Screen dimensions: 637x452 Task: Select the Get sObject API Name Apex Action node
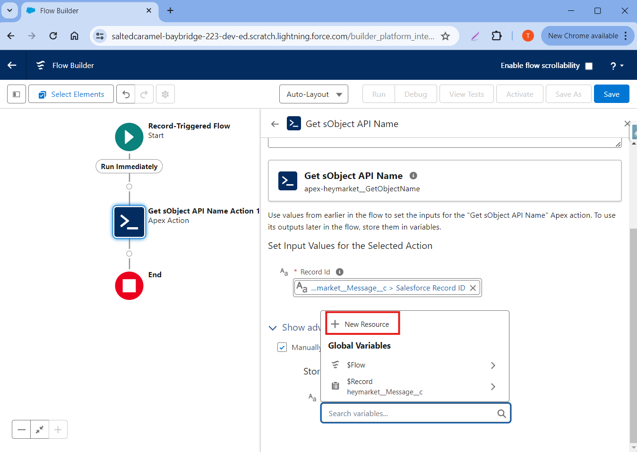[129, 222]
